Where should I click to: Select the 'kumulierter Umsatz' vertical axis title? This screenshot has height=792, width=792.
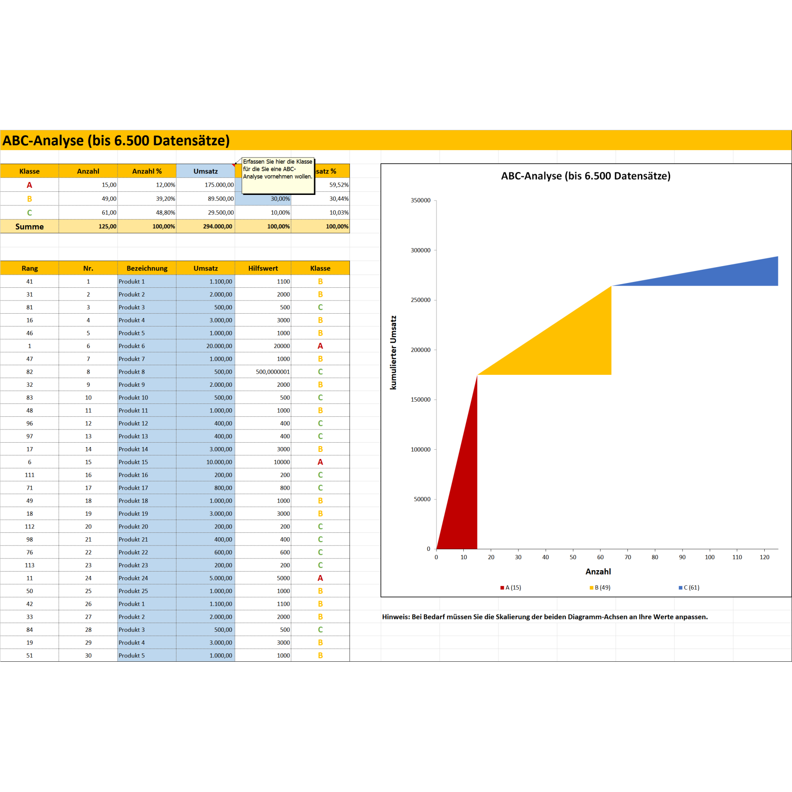pos(393,352)
